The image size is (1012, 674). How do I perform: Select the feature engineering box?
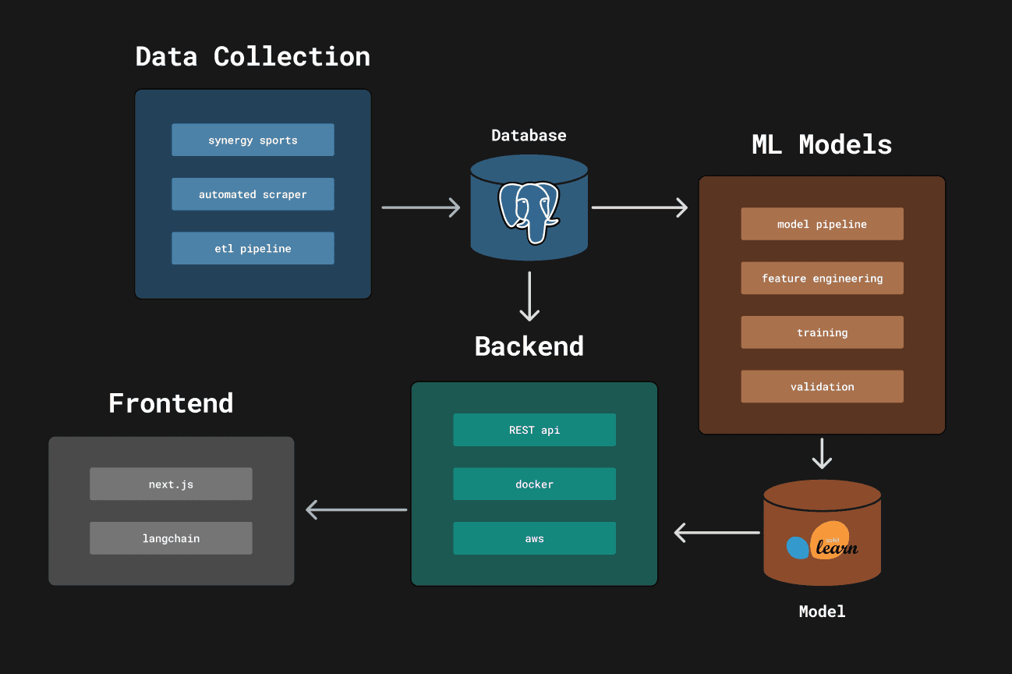pos(822,278)
